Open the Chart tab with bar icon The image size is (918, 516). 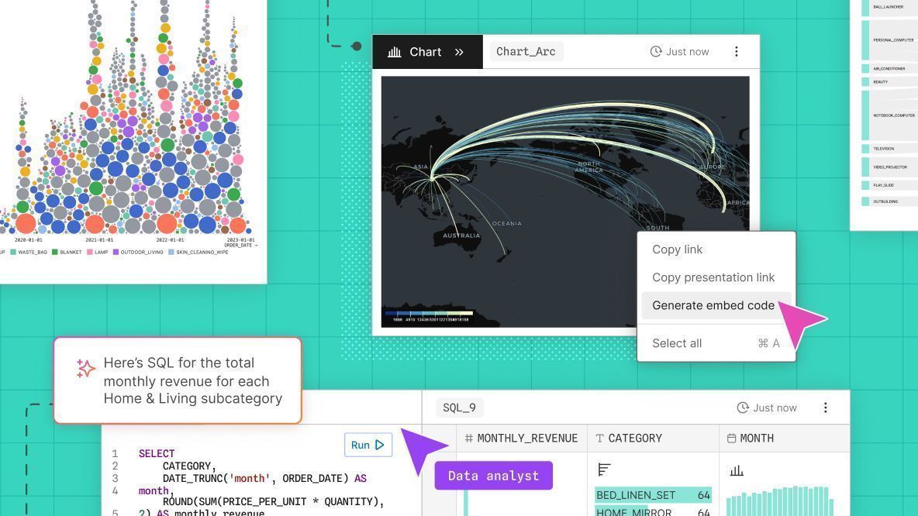click(x=427, y=51)
